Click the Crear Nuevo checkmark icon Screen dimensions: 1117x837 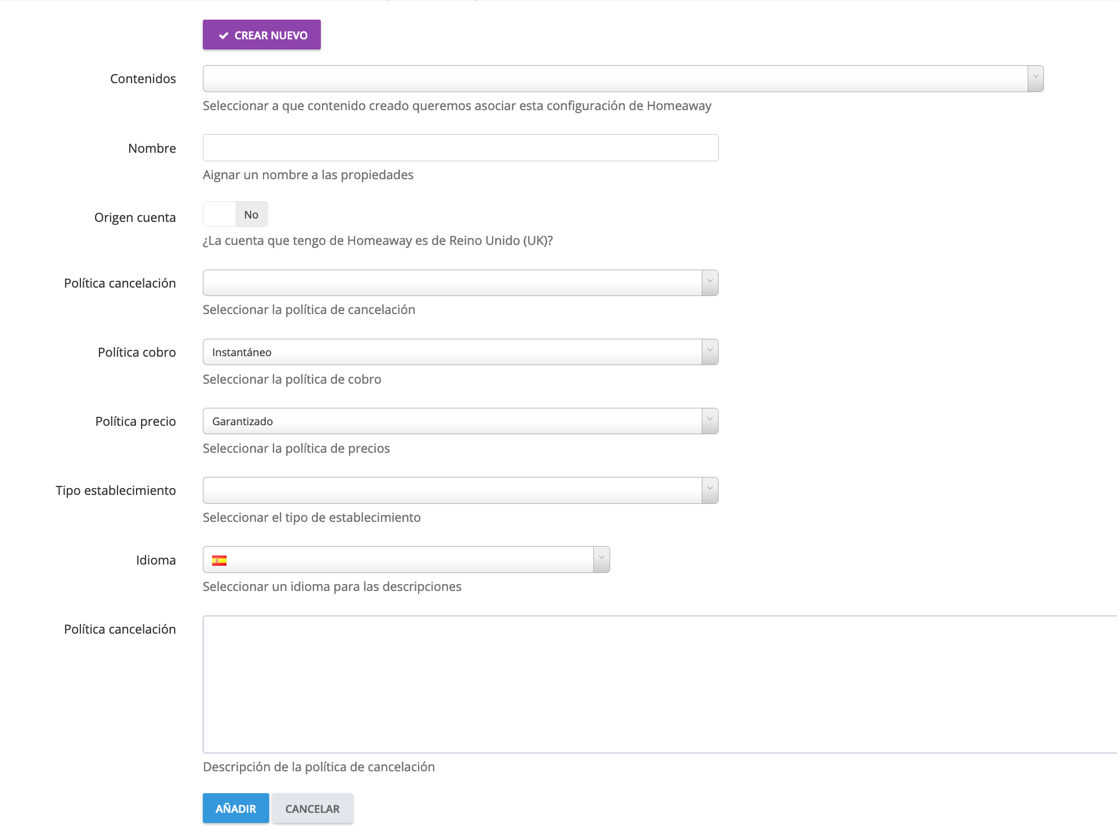coord(224,35)
